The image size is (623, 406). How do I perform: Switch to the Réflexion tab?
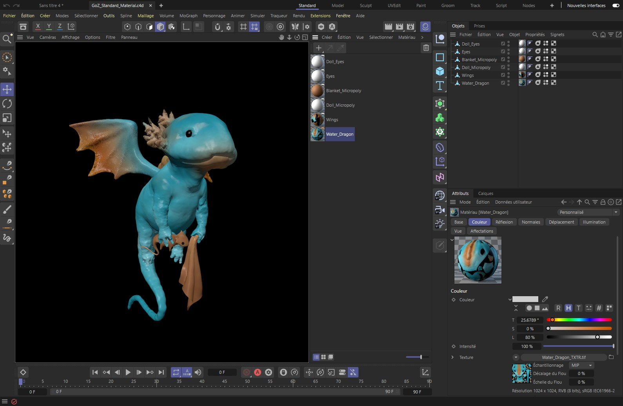click(x=504, y=222)
